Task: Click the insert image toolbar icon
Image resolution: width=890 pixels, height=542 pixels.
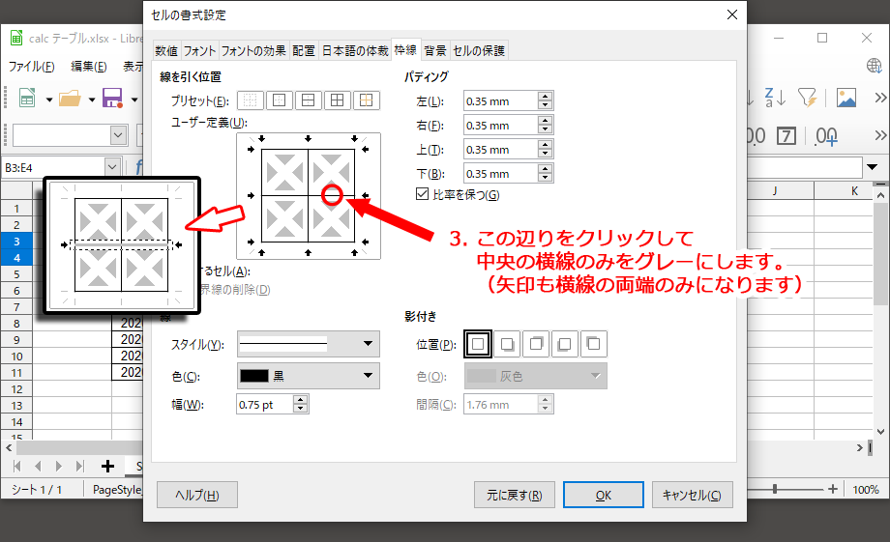Action: click(846, 98)
